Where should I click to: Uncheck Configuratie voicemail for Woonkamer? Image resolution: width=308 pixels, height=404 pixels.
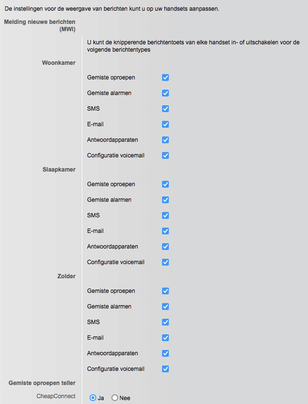click(x=165, y=156)
